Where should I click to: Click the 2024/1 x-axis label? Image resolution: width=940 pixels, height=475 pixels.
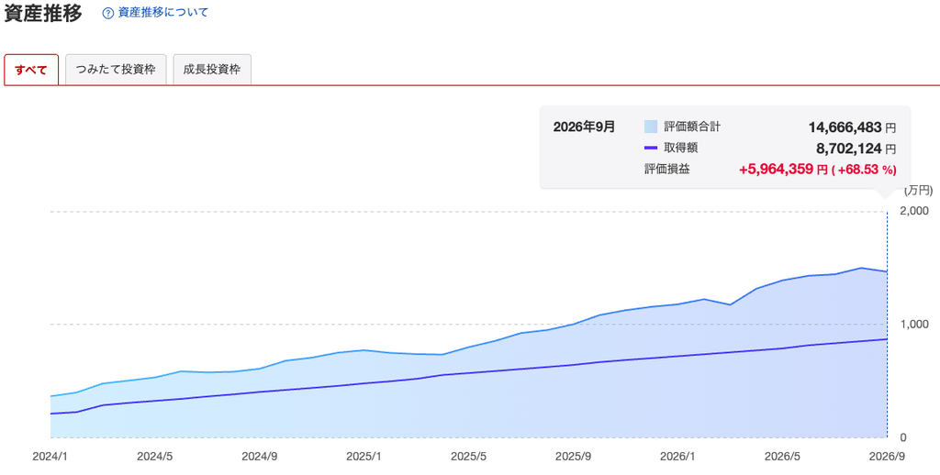(x=50, y=457)
